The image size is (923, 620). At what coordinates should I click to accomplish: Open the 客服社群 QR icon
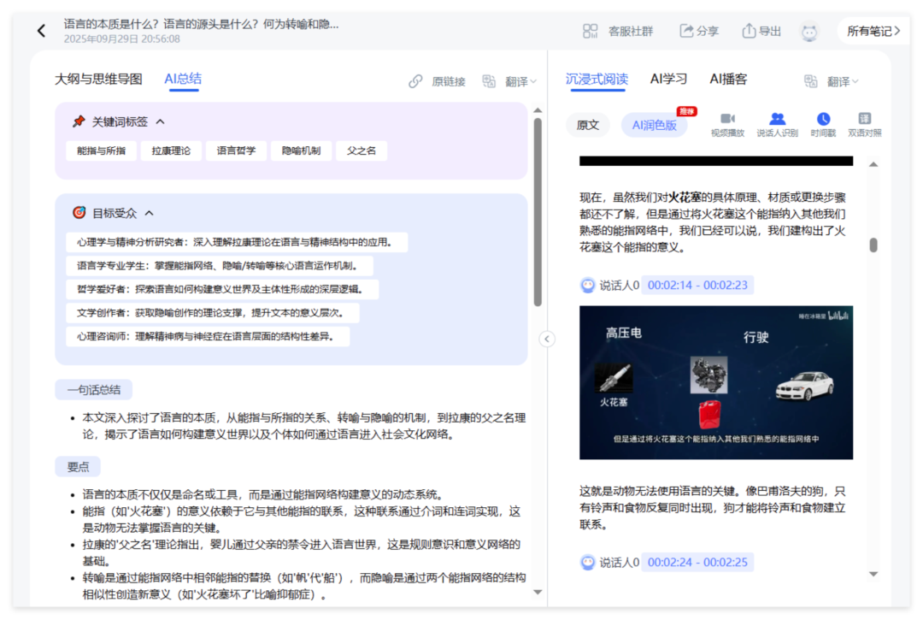591,31
